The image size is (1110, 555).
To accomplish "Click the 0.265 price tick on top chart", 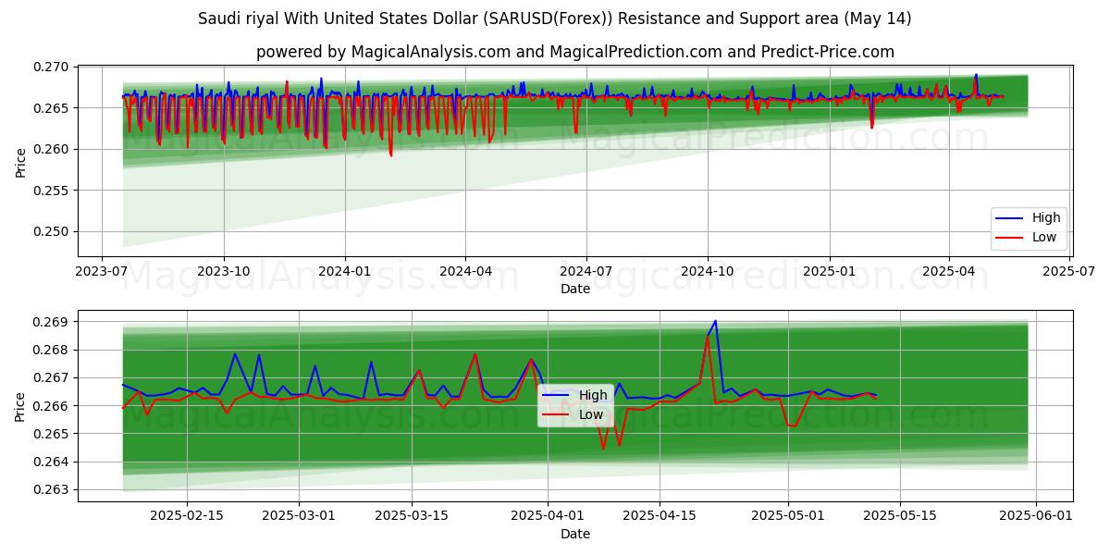I will (x=52, y=108).
